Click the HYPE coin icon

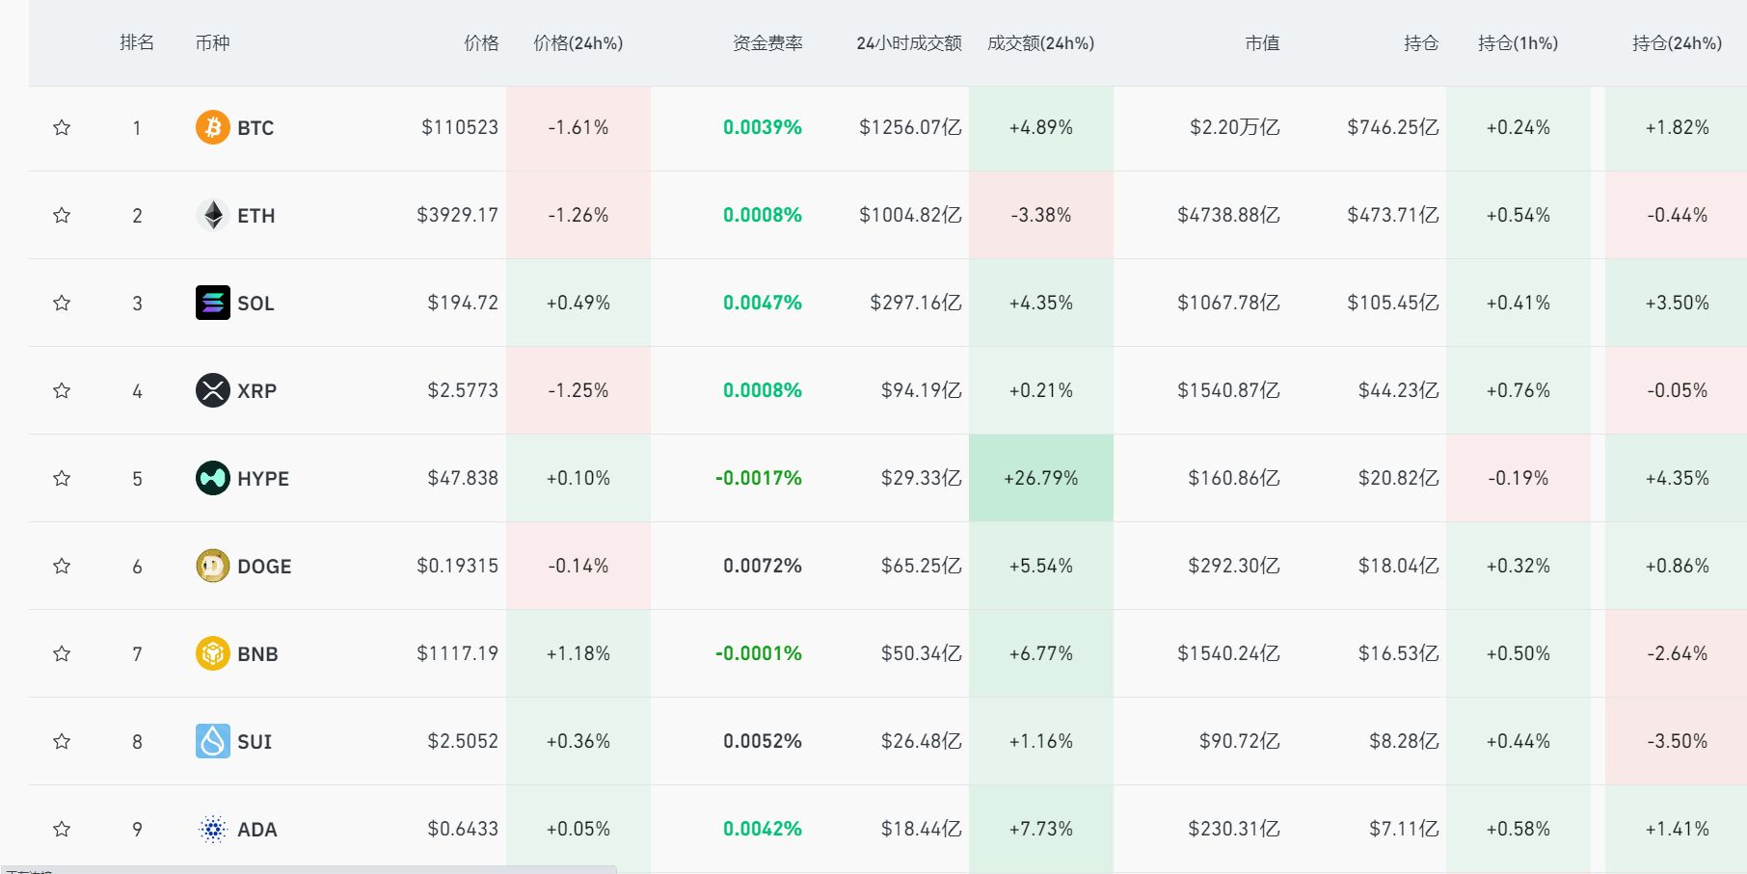pos(212,478)
